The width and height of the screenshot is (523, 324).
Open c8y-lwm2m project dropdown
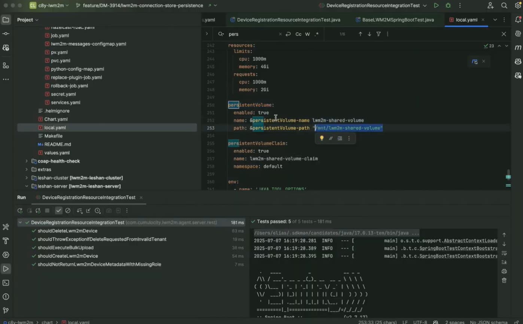pyautogui.click(x=49, y=6)
